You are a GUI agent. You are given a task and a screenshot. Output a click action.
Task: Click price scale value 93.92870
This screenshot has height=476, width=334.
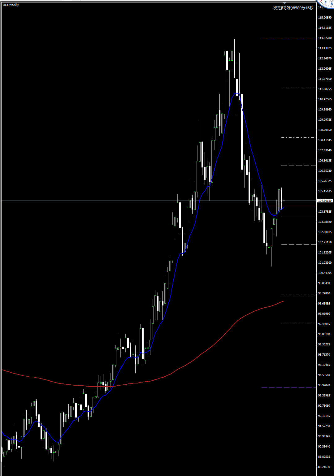(x=324, y=385)
